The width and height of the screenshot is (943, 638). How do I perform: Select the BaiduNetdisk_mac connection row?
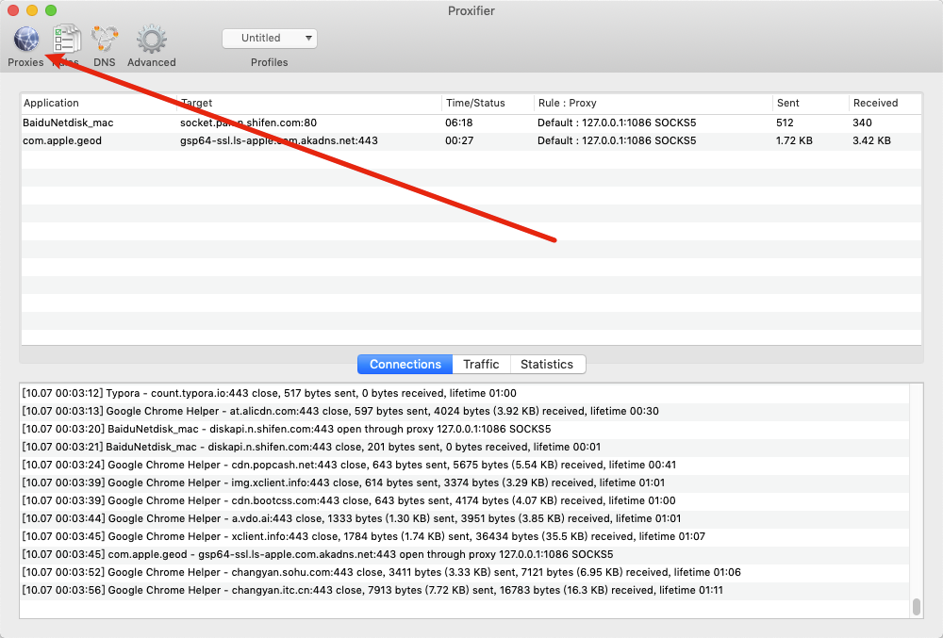471,123
